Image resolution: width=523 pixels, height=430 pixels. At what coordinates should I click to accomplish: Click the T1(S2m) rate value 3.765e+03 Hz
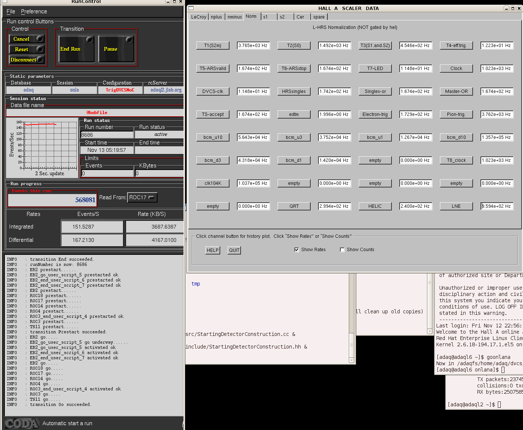[x=254, y=46]
